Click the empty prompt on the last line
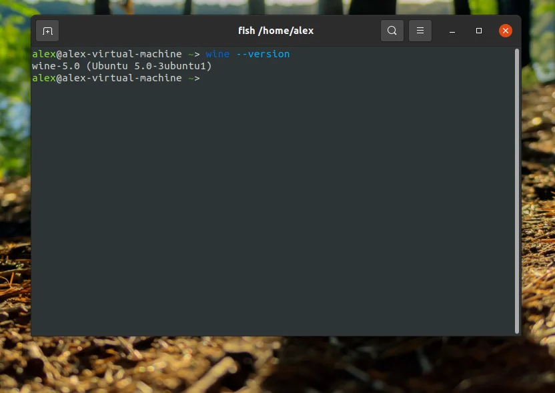 116,78
